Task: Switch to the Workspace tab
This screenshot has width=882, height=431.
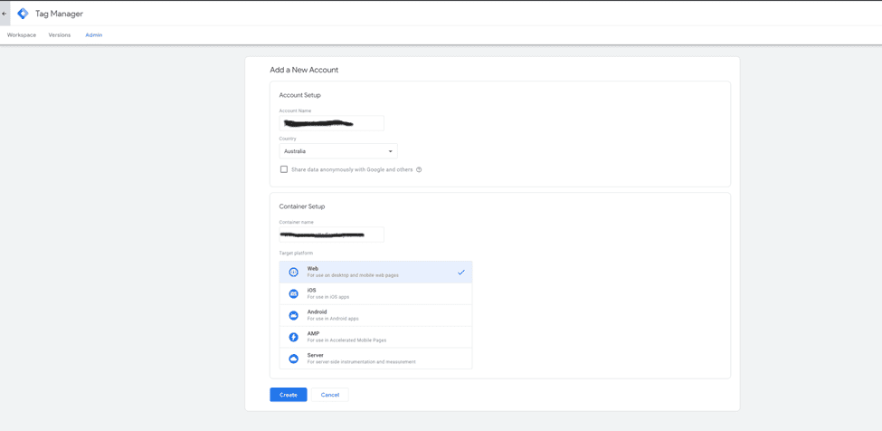Action: pos(22,35)
